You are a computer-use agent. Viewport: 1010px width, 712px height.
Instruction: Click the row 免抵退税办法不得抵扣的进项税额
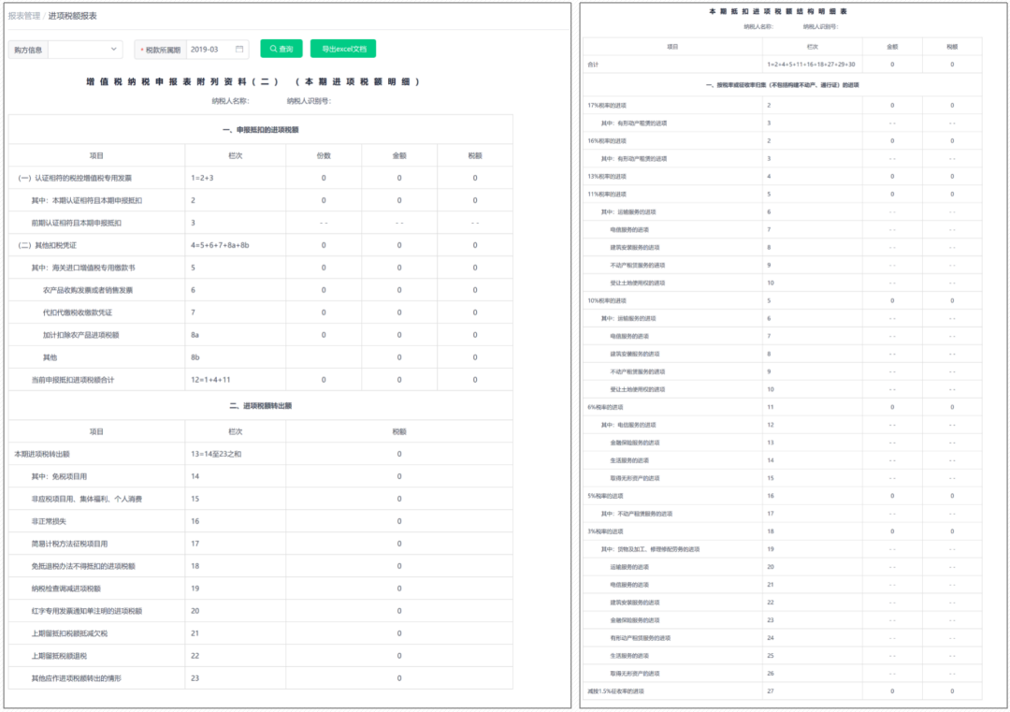pyautogui.click(x=260, y=566)
